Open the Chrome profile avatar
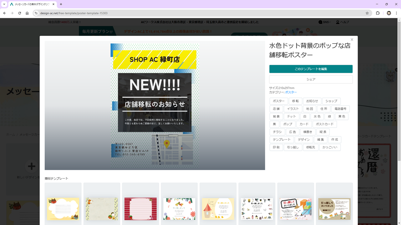The width and height of the screenshot is (401, 225). 388,13
